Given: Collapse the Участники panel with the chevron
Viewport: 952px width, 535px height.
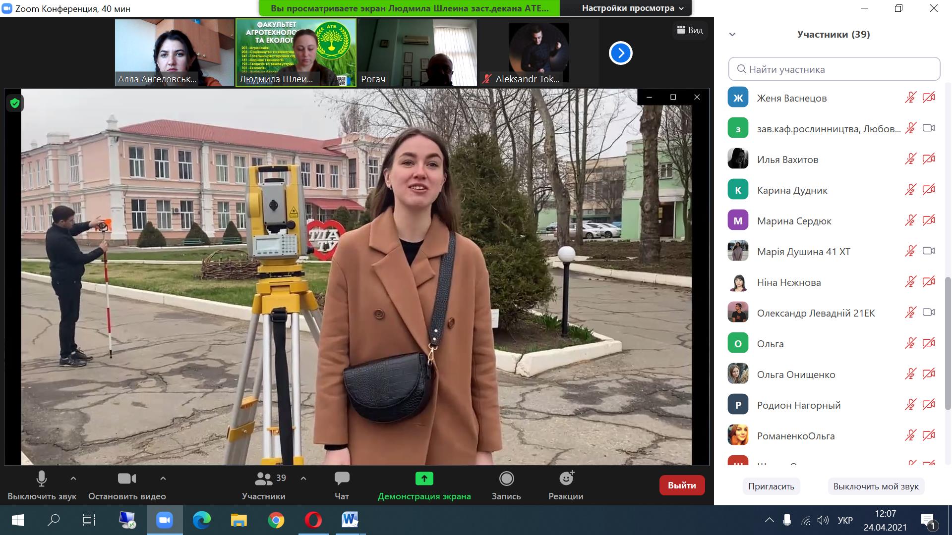Looking at the screenshot, I should click(x=732, y=34).
